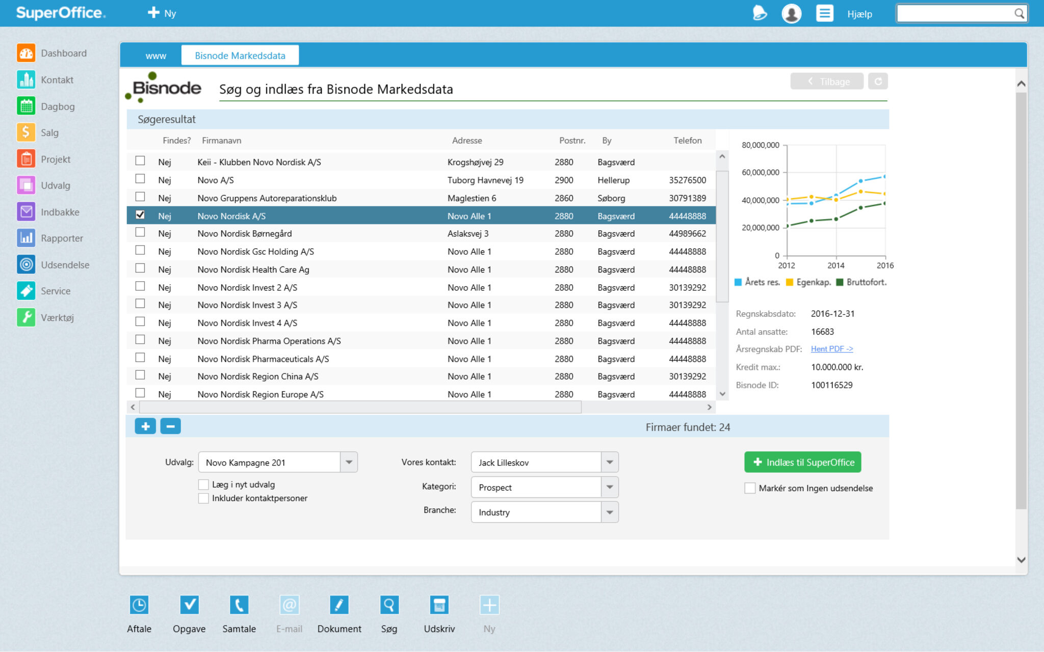1044x652 pixels.
Task: Create a new Dokument
Action: pyautogui.click(x=339, y=605)
